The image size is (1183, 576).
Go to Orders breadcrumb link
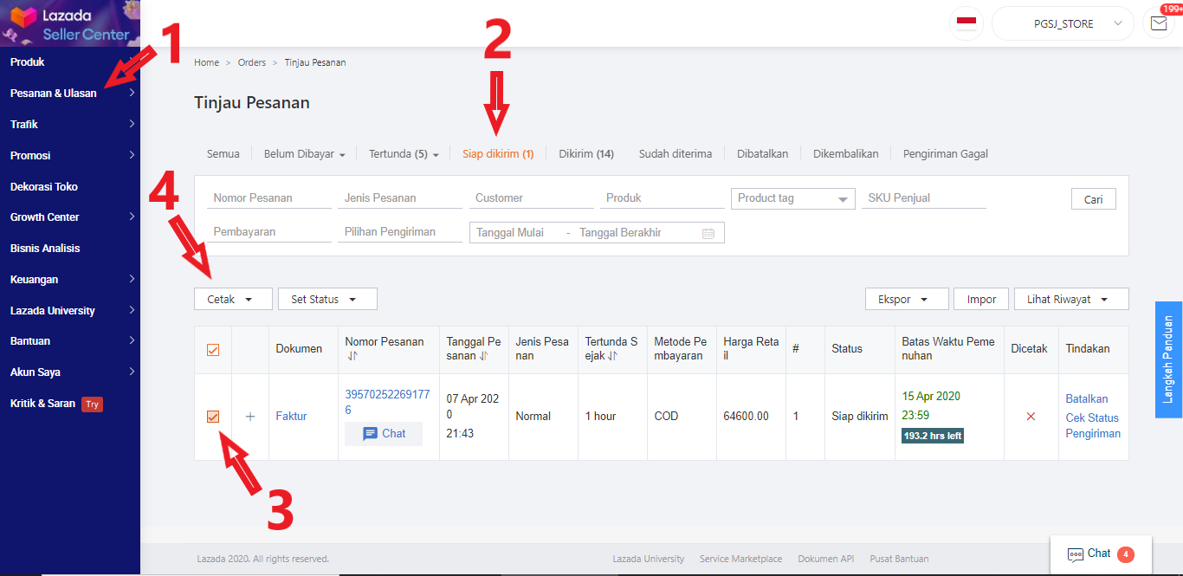(252, 62)
